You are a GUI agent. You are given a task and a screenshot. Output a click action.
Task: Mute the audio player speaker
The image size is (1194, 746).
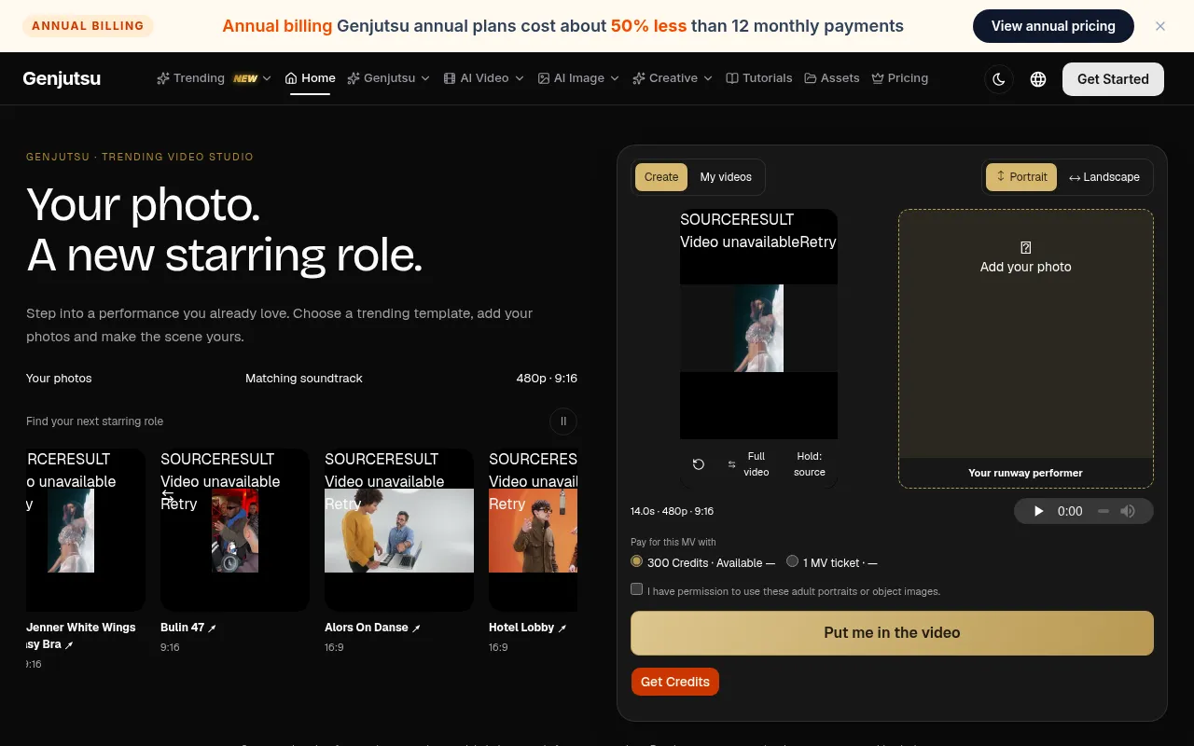1128,511
